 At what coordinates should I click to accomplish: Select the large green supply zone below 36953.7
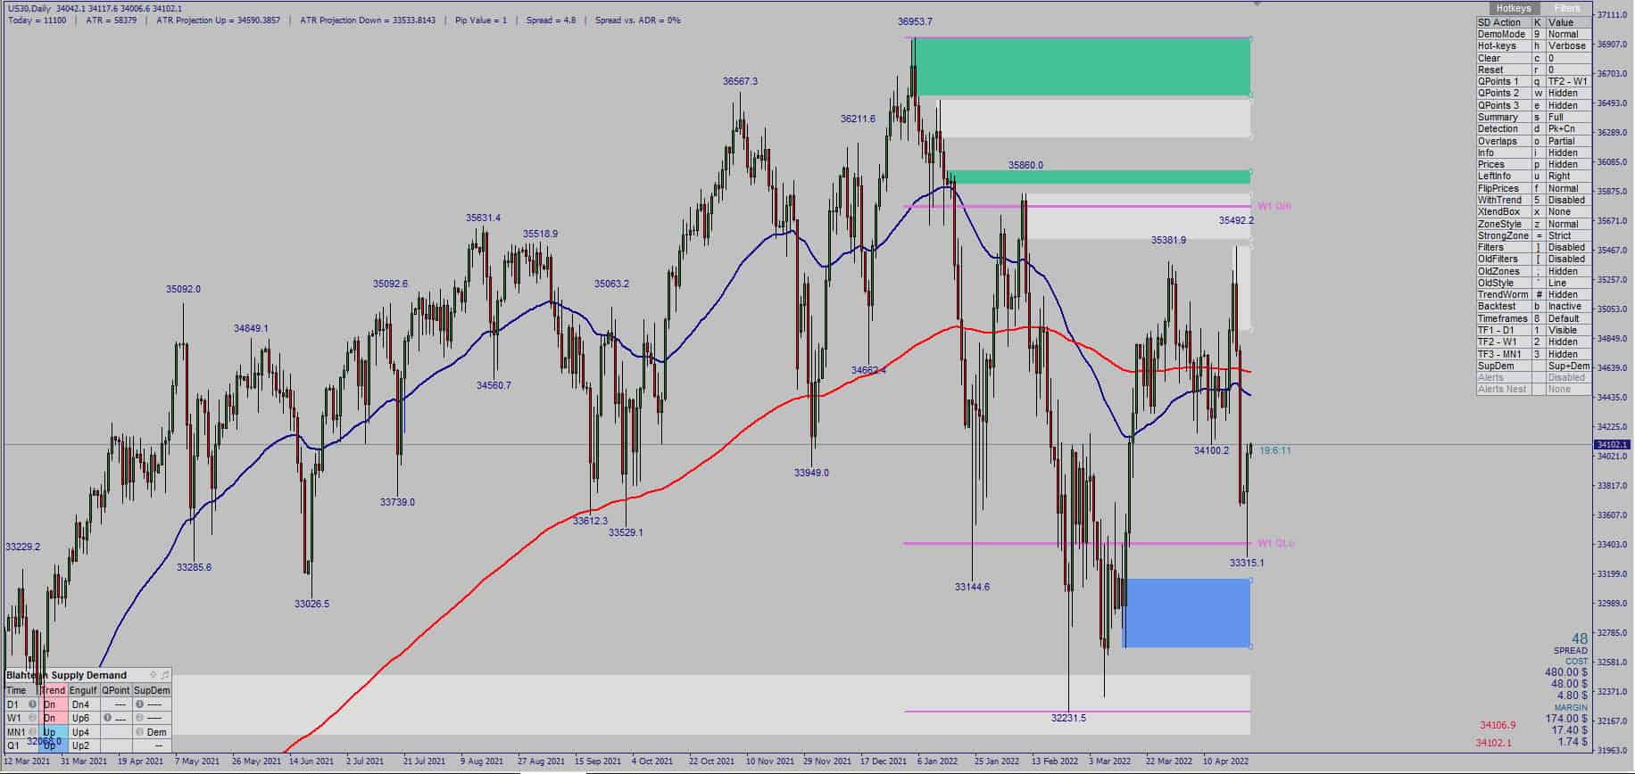pyautogui.click(x=1083, y=67)
